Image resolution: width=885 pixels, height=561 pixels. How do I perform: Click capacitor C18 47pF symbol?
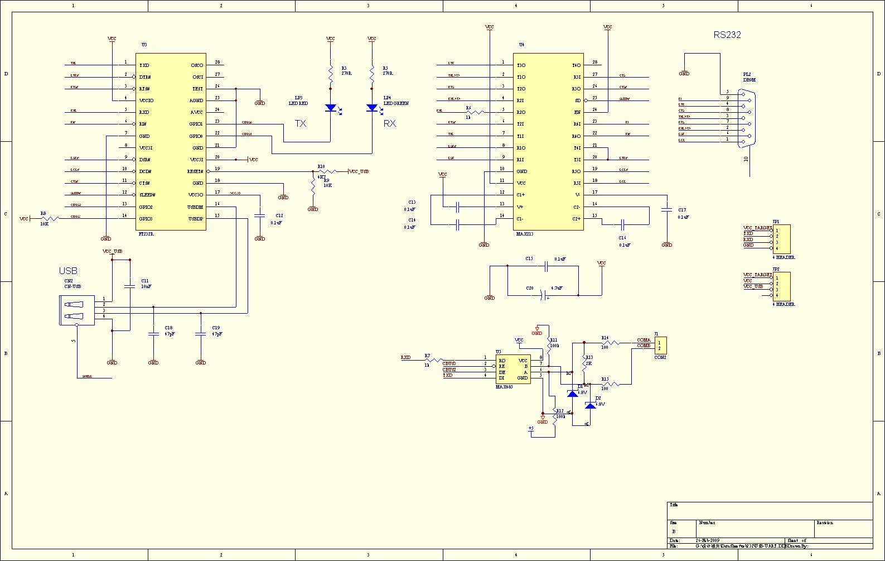(x=153, y=334)
